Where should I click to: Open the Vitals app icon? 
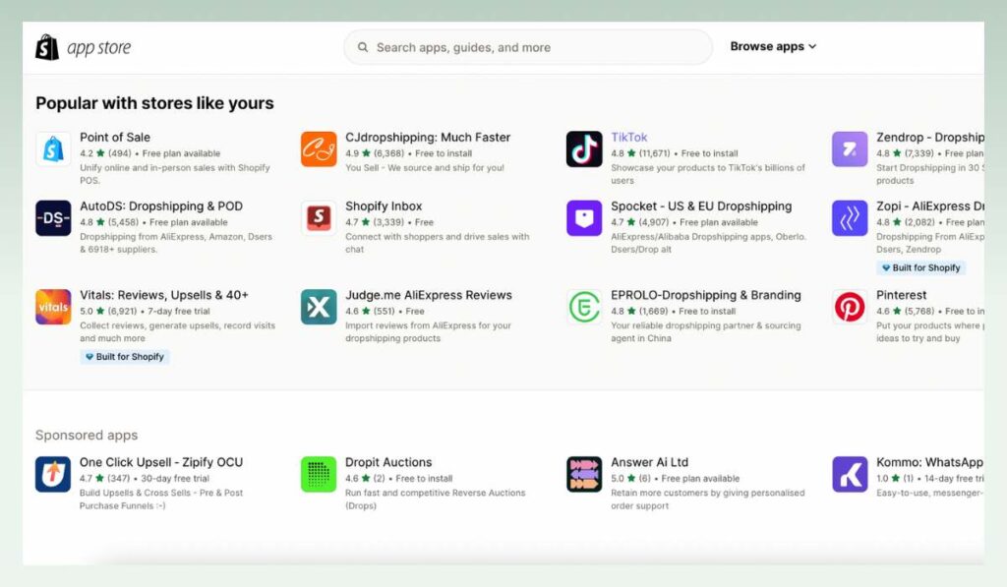53,307
